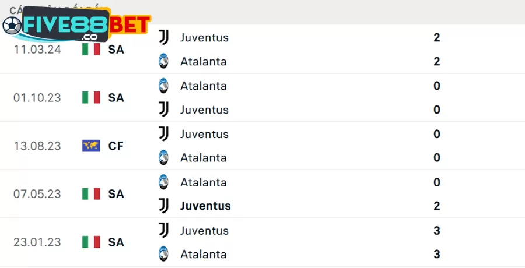Image resolution: width=525 pixels, height=268 pixels.
Task: Click Atalanta's score of 2 on 11.03.24
Action: tap(437, 61)
